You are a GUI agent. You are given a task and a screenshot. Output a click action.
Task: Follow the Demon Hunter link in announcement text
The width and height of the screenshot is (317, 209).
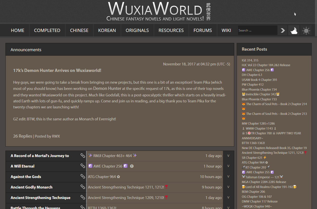(107, 88)
